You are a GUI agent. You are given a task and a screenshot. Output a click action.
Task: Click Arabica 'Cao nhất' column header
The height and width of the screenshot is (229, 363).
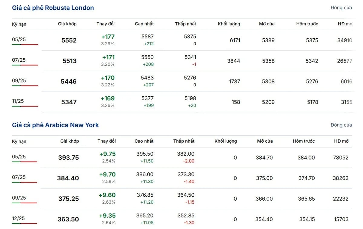tap(144, 141)
